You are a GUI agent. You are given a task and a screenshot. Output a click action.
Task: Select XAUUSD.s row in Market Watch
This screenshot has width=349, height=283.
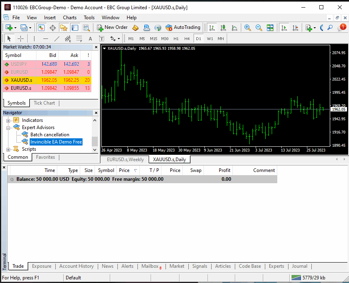click(22, 80)
